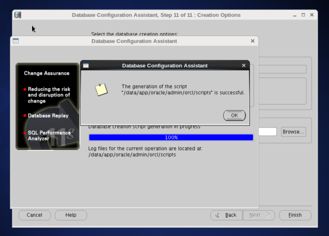Screen dimensions: 329x236
Task: Click the Change Assurance banner heading
Action: pos(47,73)
